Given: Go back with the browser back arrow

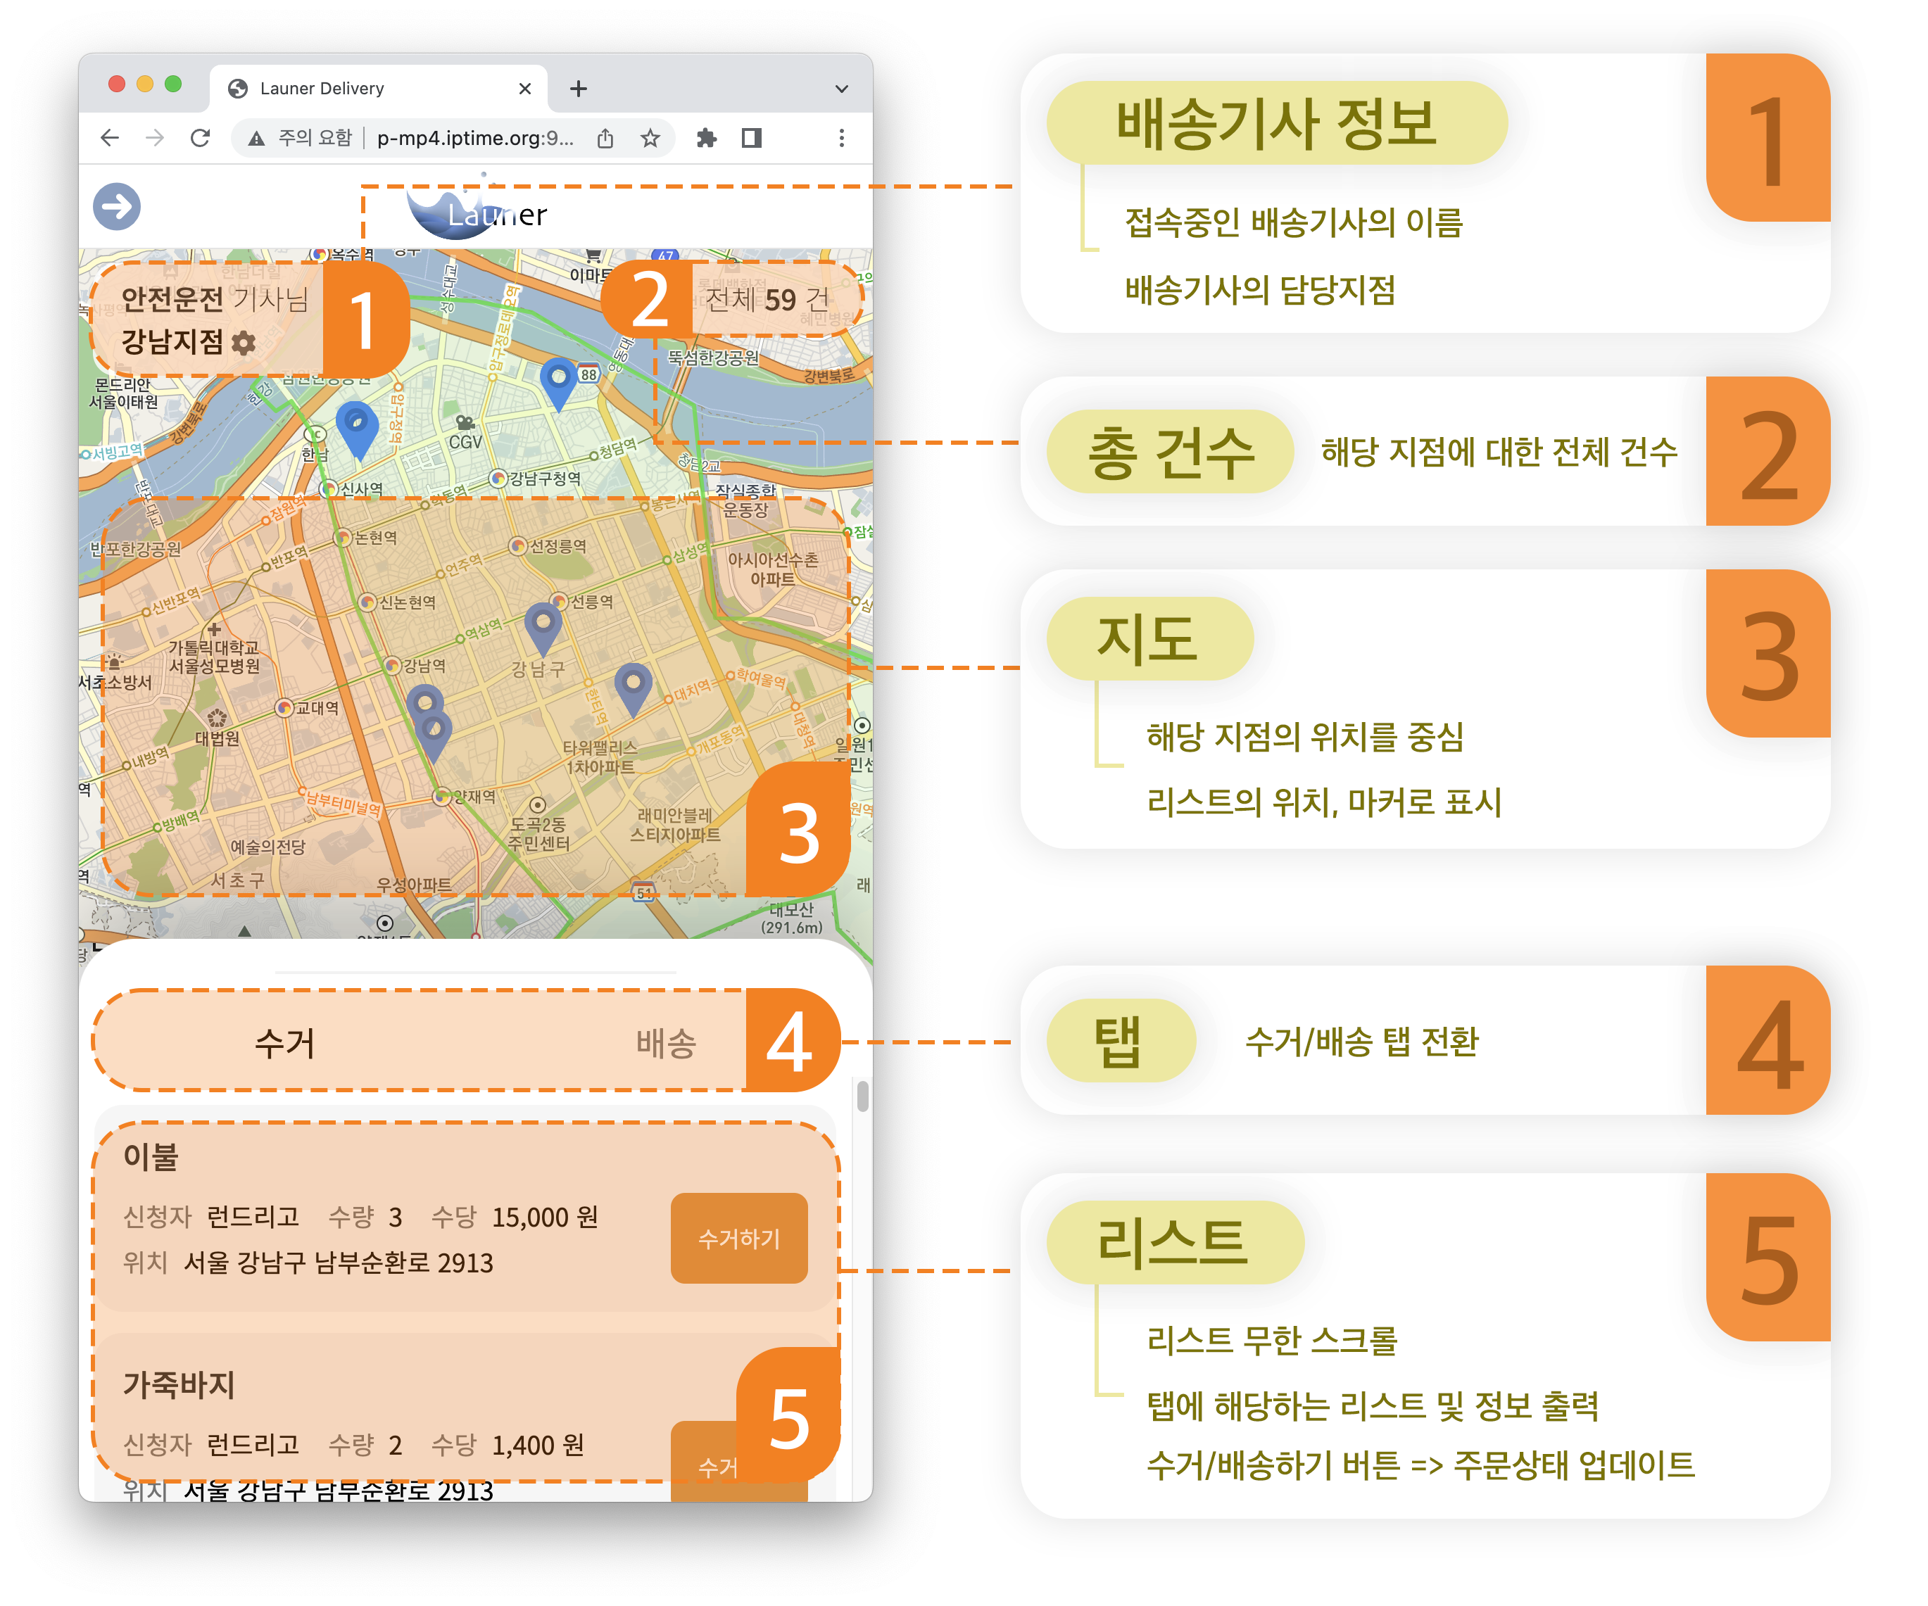Looking at the screenshot, I should pos(111,138).
